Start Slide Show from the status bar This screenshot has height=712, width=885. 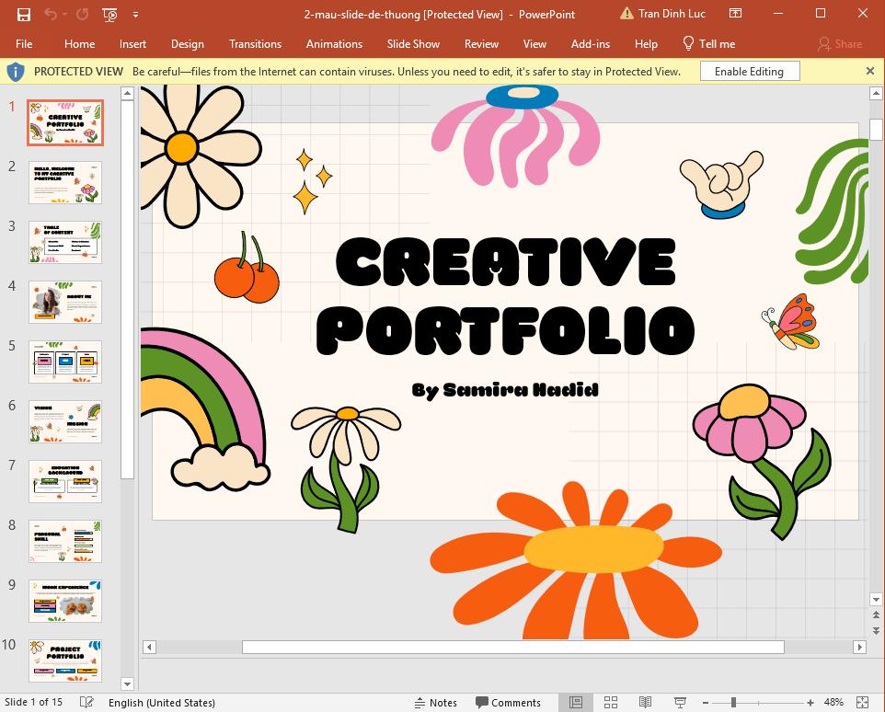point(679,702)
